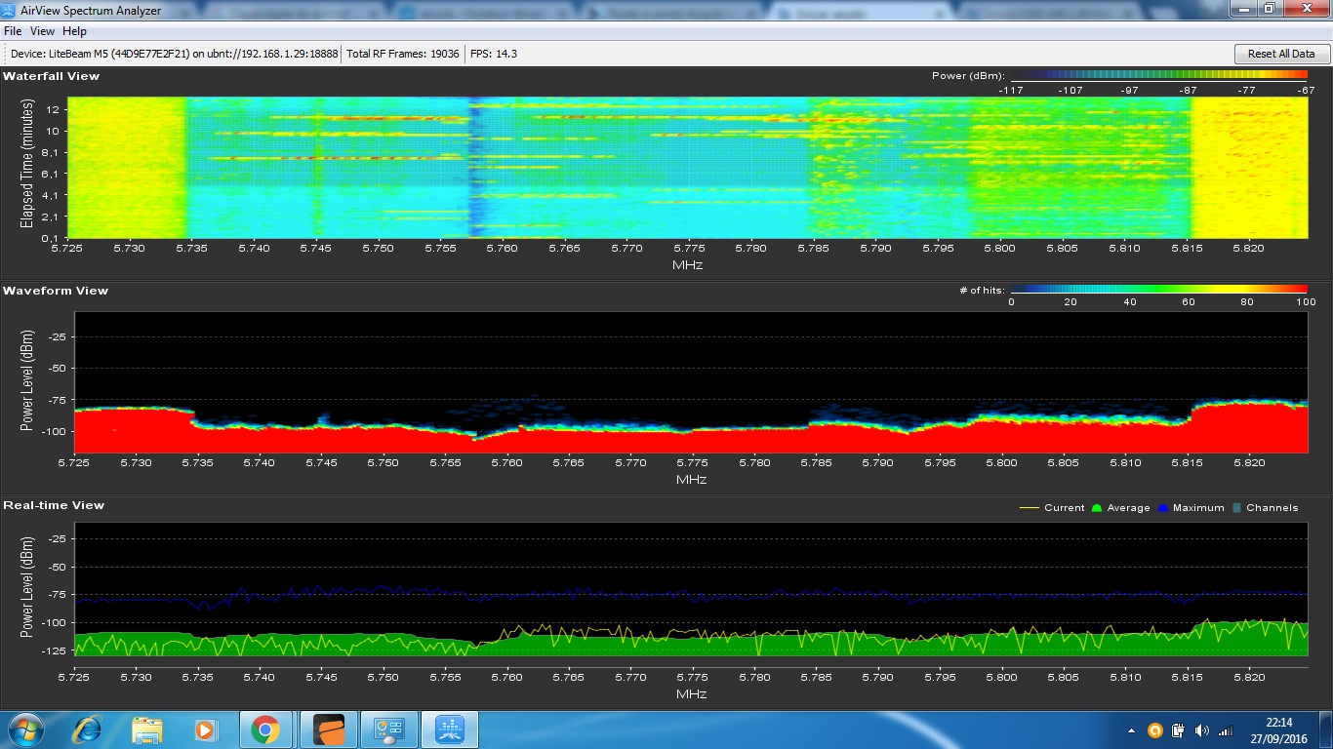Open Windows Media Player from the taskbar
The height and width of the screenshot is (749, 1333).
[x=205, y=729]
